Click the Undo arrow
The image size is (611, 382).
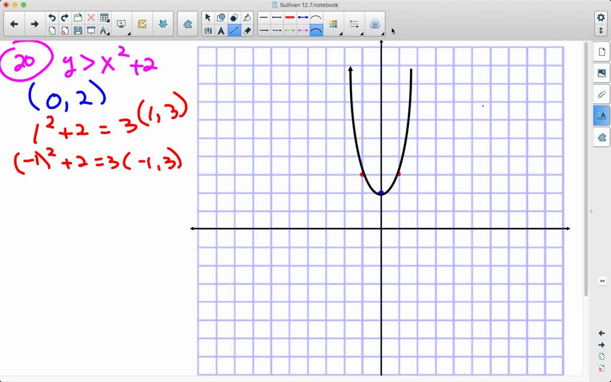[52, 17]
